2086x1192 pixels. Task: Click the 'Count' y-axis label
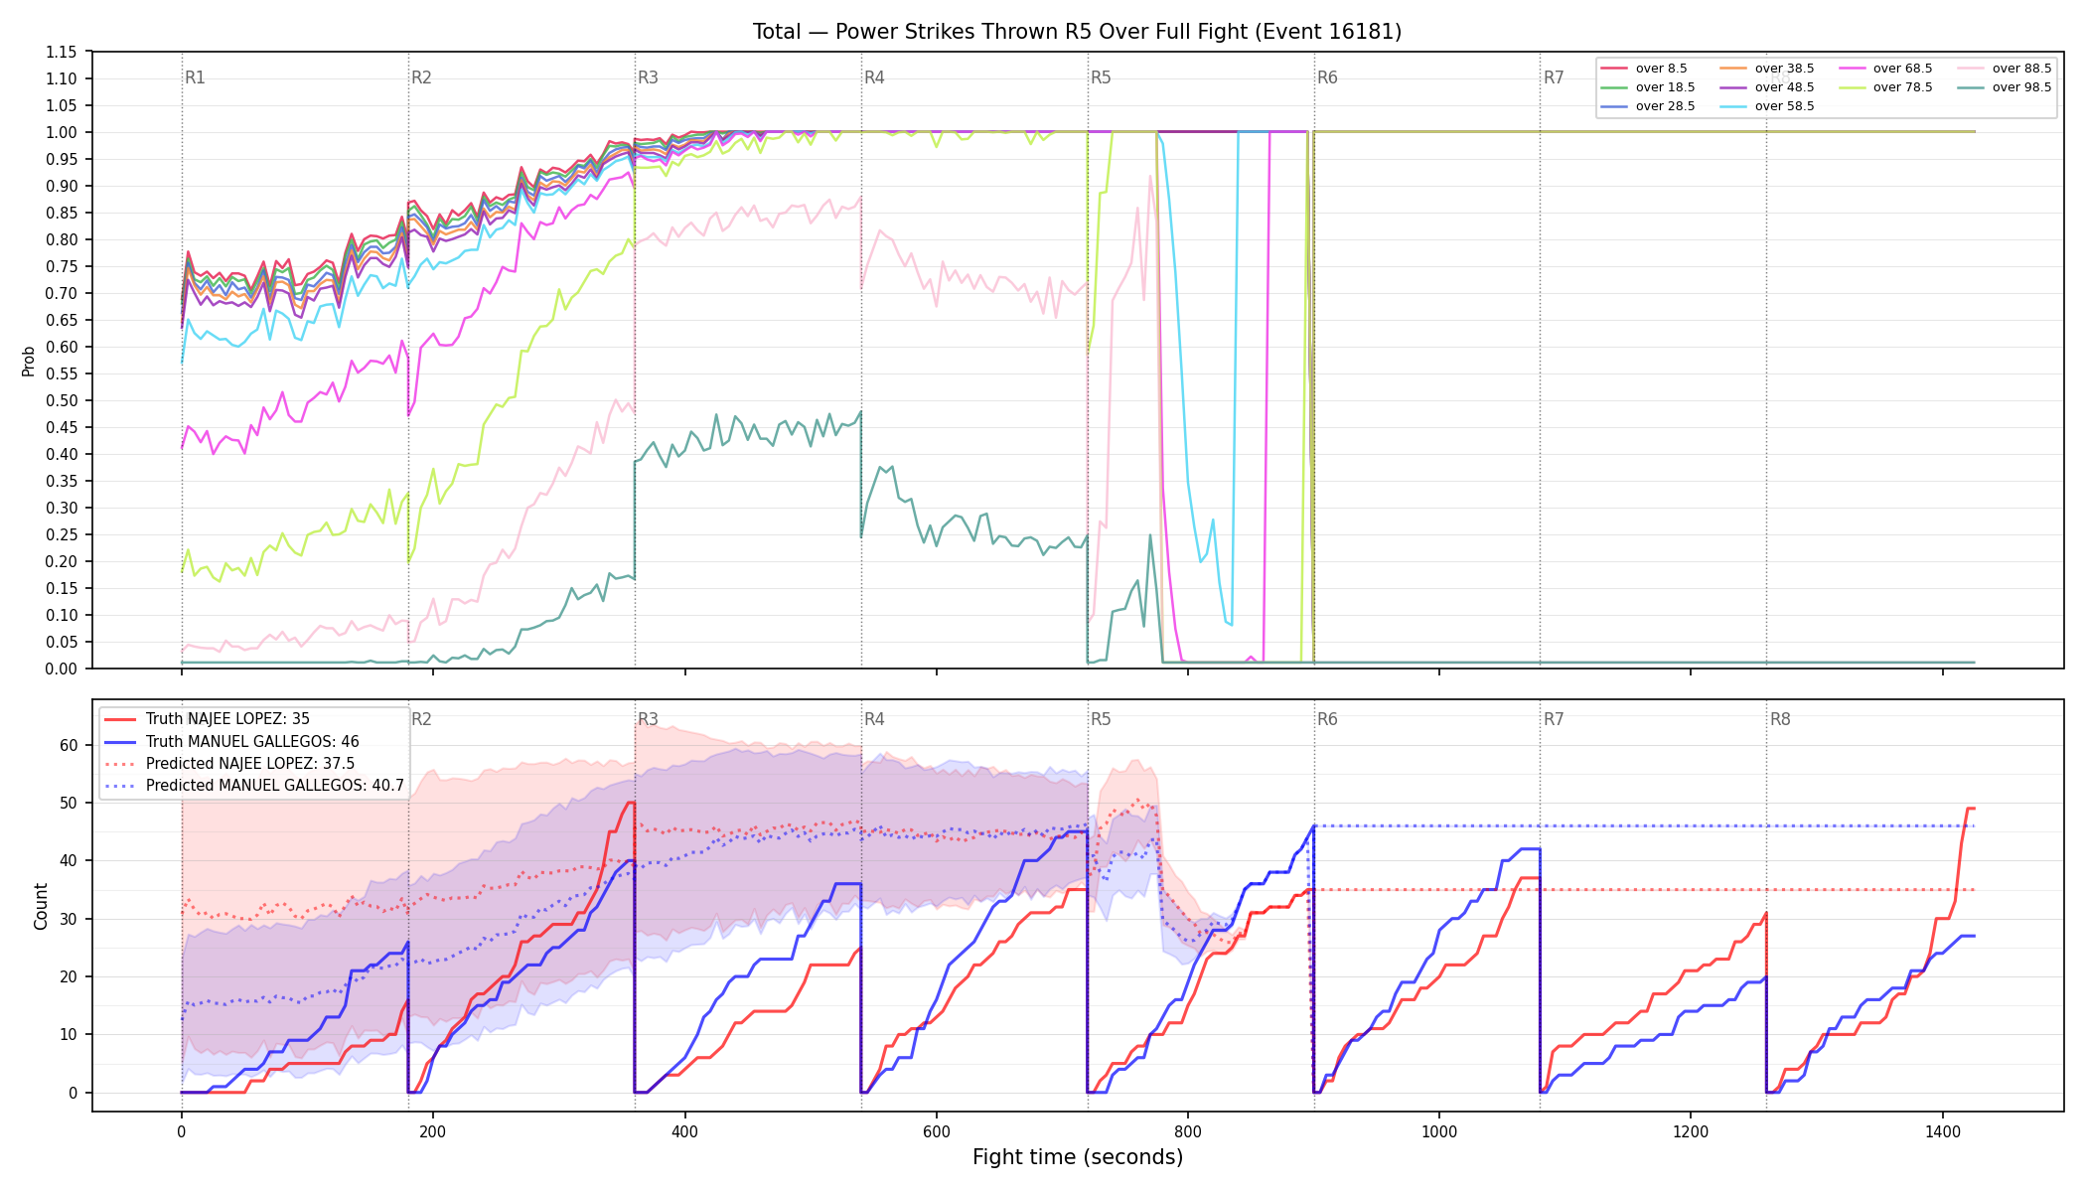(41, 906)
